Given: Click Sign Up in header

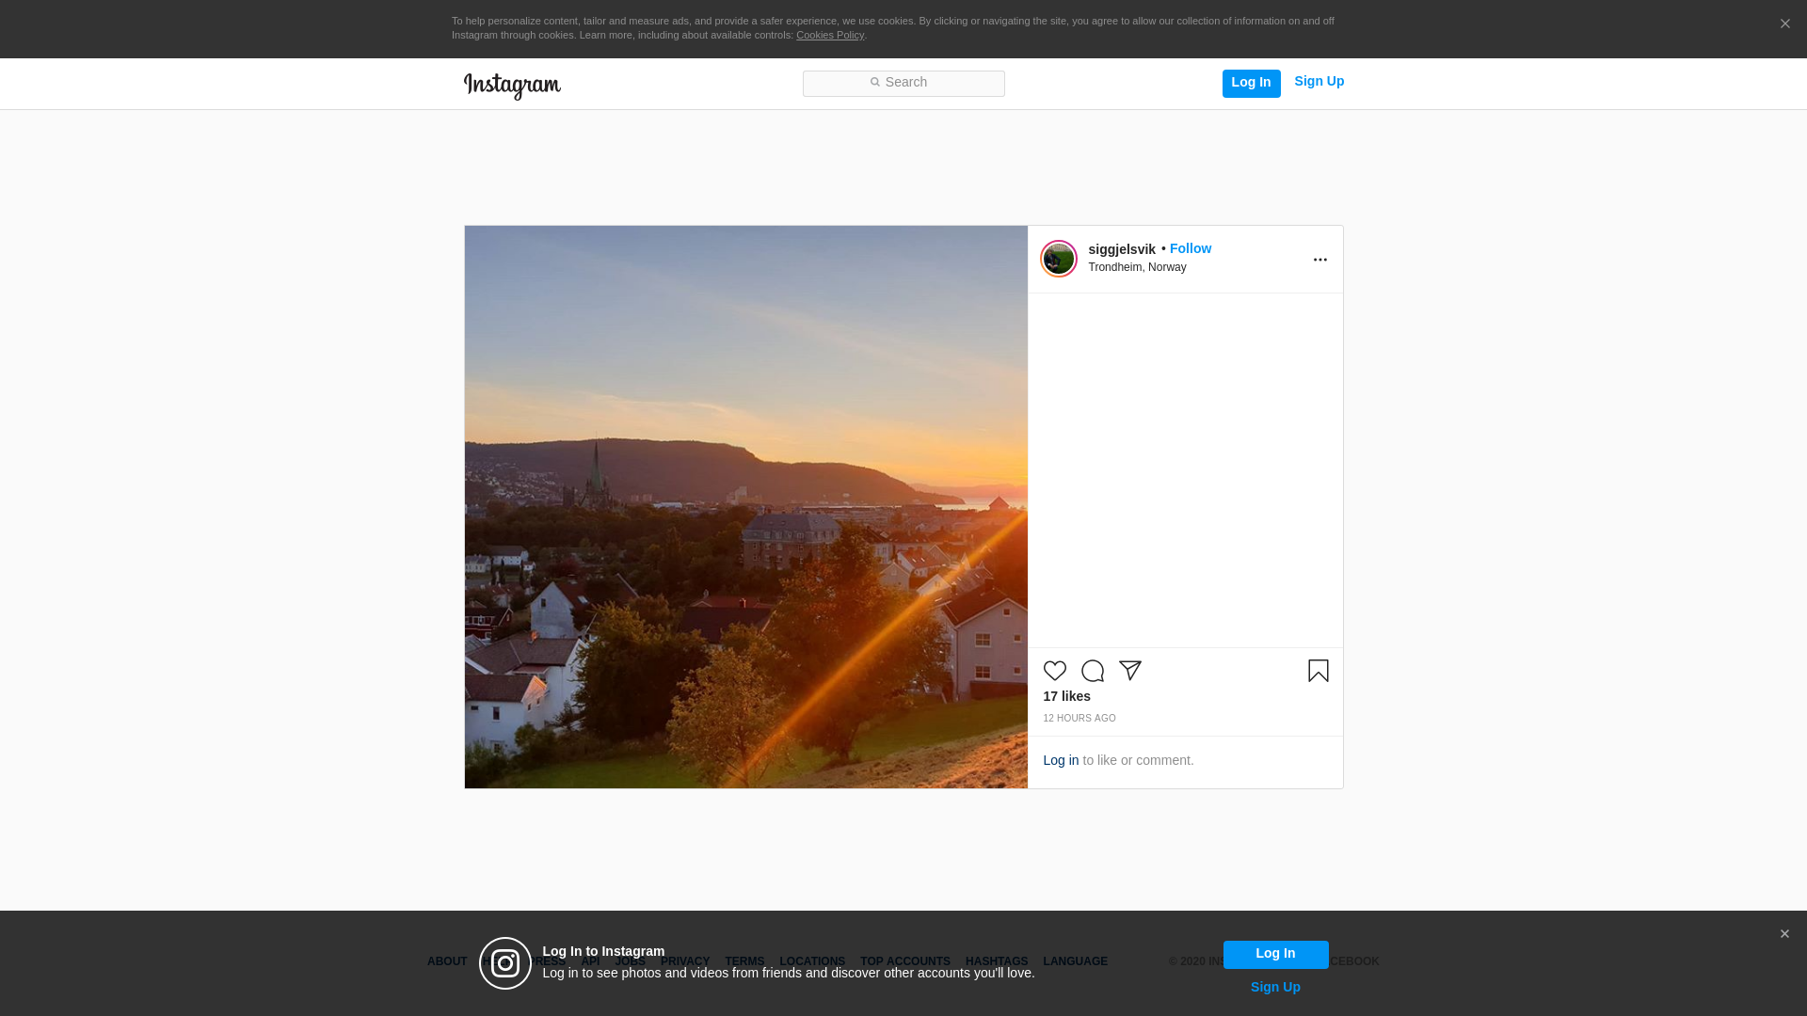Looking at the screenshot, I should point(1319,82).
